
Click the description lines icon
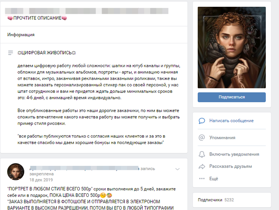(10, 53)
